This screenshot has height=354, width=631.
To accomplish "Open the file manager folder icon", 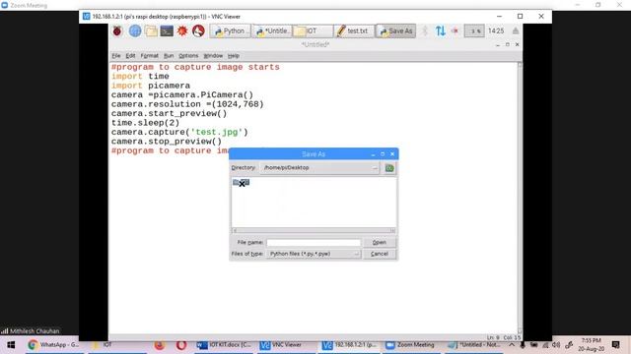I will 151,30.
